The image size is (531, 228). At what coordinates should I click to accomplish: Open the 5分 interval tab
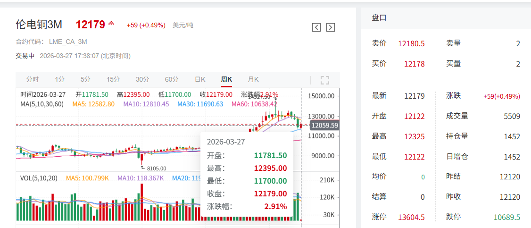(85, 79)
